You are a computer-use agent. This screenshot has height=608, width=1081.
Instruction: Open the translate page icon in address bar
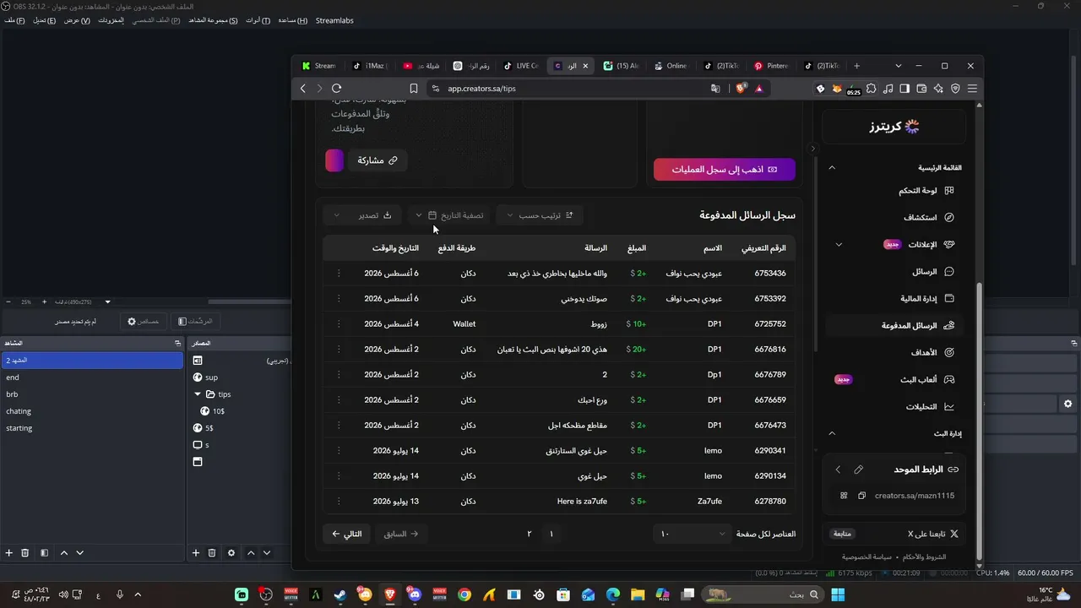coord(715,88)
